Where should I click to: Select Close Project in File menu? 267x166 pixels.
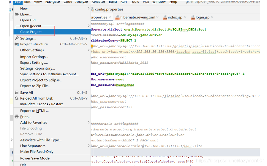(52, 32)
